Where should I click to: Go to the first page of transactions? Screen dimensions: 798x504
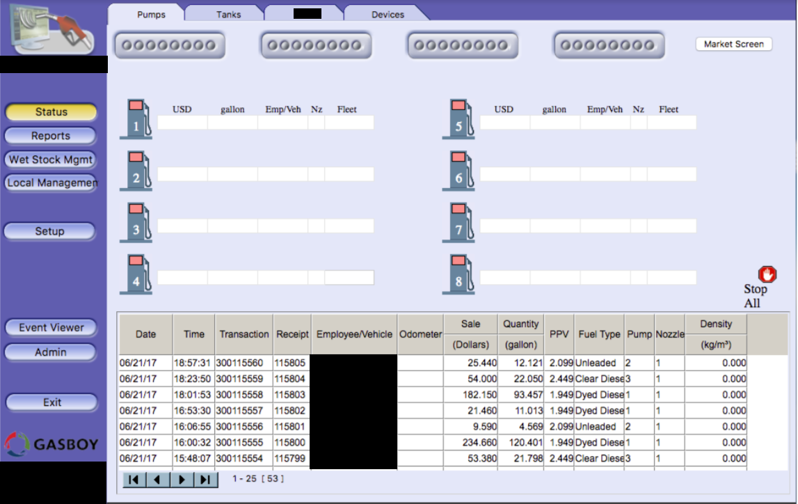pos(135,480)
